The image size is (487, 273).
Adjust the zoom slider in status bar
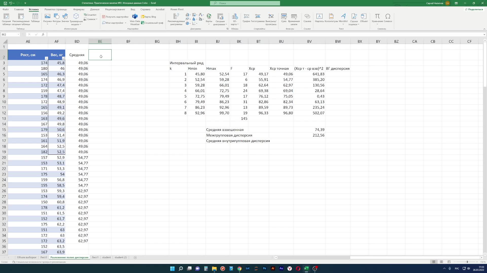[x=467, y=262]
